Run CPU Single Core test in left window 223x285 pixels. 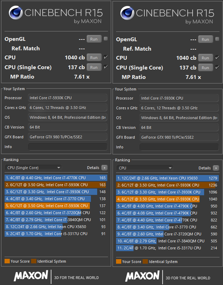pos(94,67)
